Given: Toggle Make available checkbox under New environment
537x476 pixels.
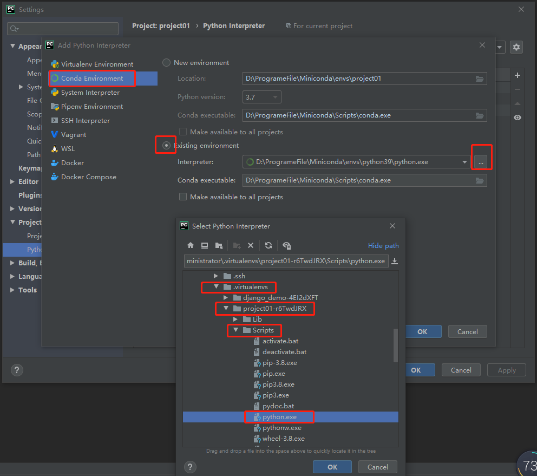Looking at the screenshot, I should [x=183, y=132].
